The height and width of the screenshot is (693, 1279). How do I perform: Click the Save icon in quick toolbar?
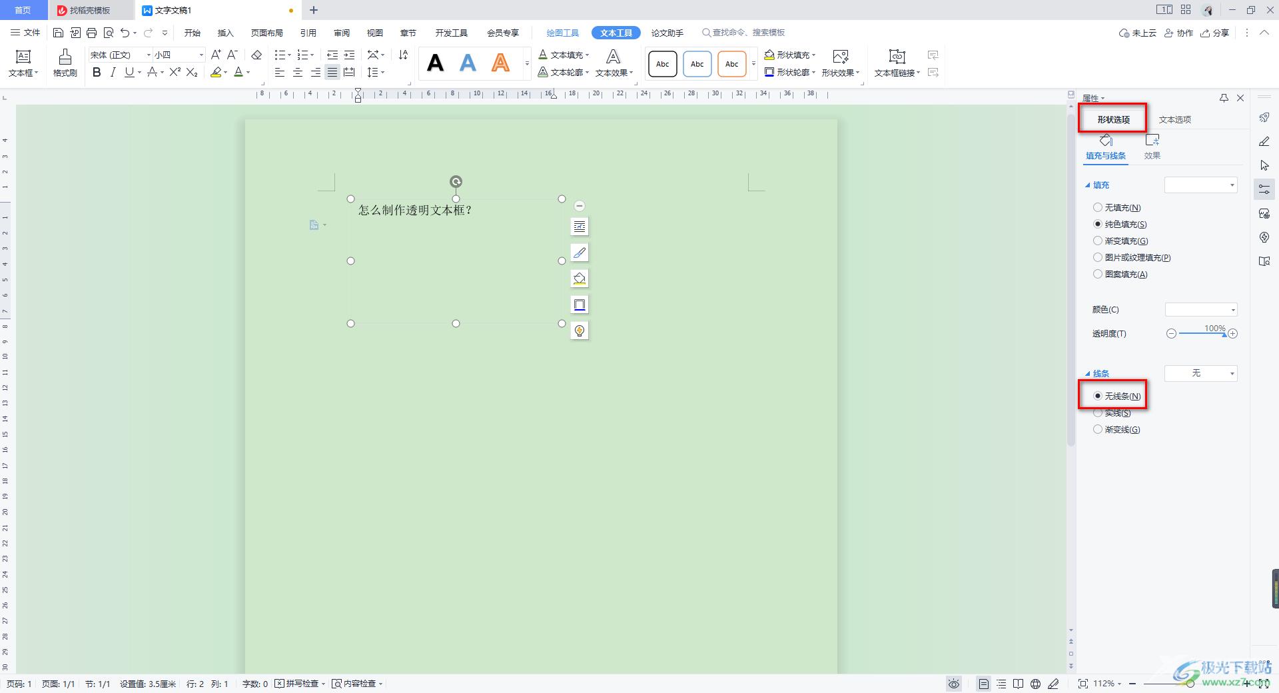pos(58,33)
